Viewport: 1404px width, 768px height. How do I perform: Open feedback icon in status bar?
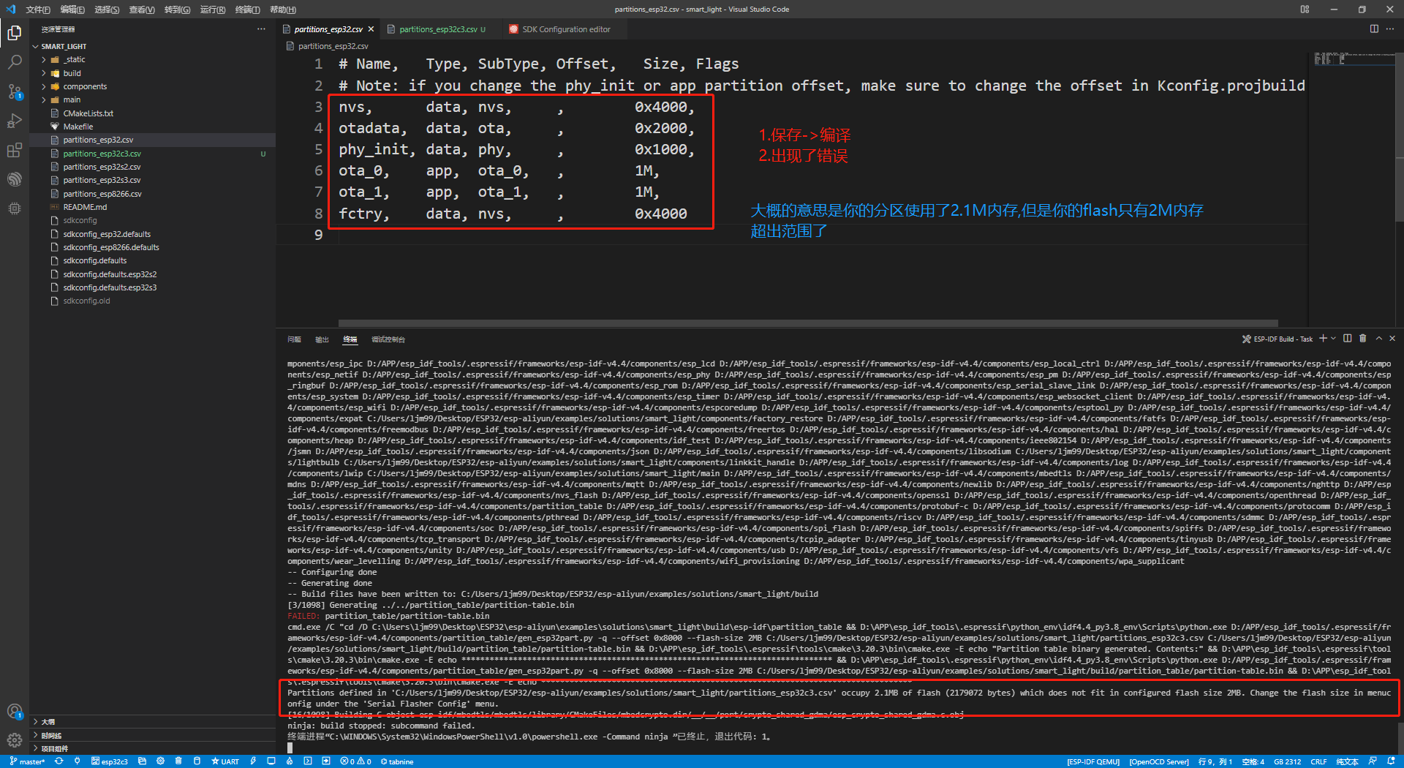point(1373,761)
